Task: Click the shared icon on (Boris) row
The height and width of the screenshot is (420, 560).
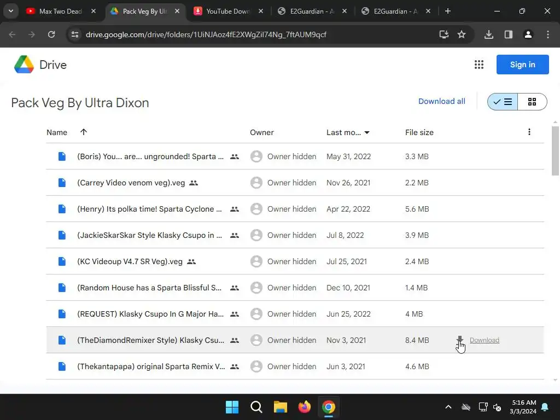Action: coord(235,157)
